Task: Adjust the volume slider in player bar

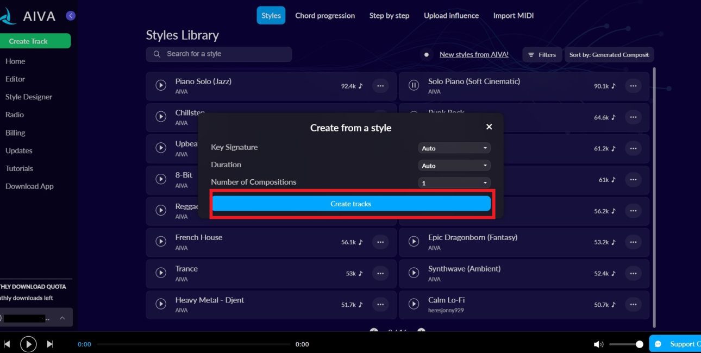Action: [x=625, y=344]
